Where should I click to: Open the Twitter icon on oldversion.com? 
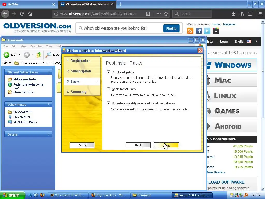[x=207, y=31]
